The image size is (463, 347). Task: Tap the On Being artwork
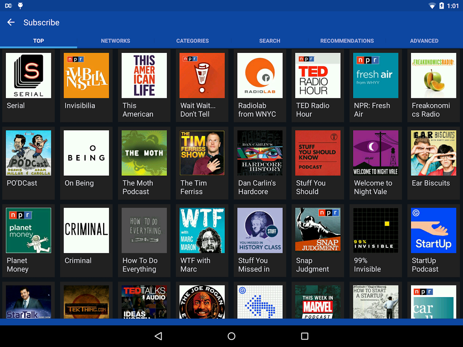tap(86, 153)
